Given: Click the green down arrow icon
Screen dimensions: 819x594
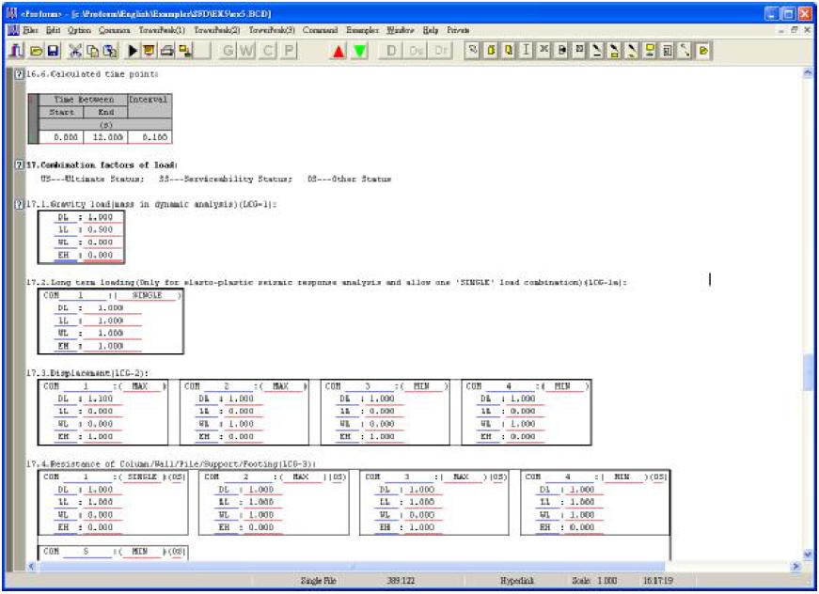Looking at the screenshot, I should coord(360,51).
